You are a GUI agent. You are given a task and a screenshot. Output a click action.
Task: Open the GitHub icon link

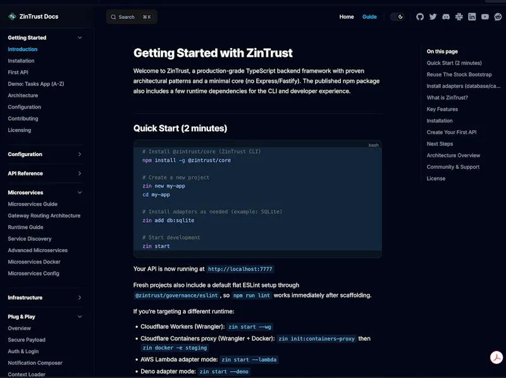point(420,17)
